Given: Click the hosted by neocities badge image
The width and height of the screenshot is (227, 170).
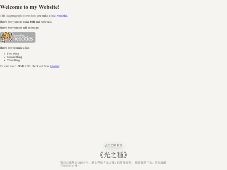Looking at the screenshot, I should click(18, 37).
